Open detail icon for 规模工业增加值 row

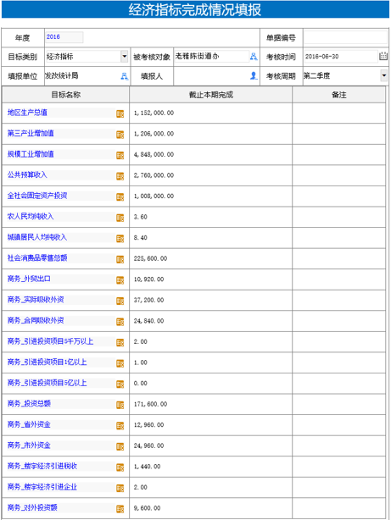(120, 155)
